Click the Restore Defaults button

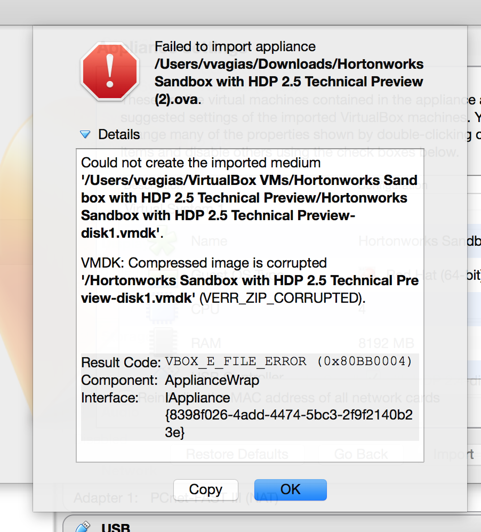[x=237, y=454]
